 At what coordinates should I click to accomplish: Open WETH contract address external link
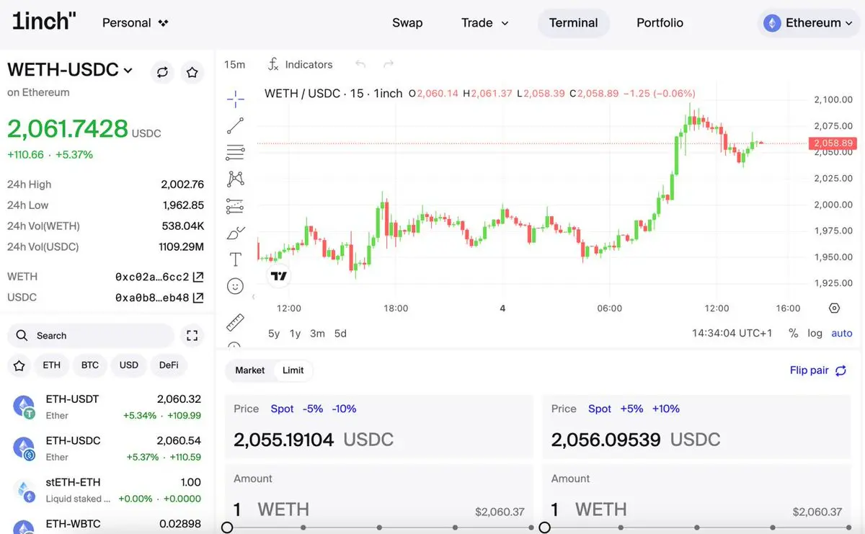(198, 277)
